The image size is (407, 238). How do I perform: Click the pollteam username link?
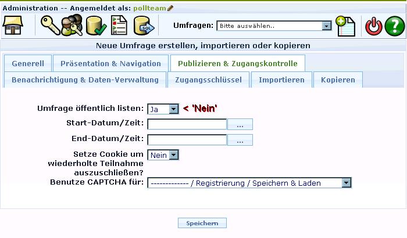149,8
